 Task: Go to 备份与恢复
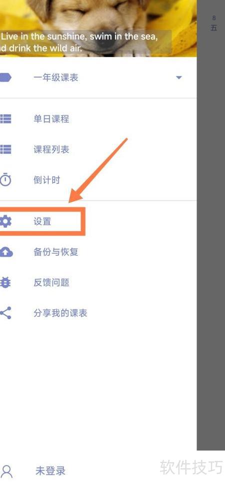98,252
